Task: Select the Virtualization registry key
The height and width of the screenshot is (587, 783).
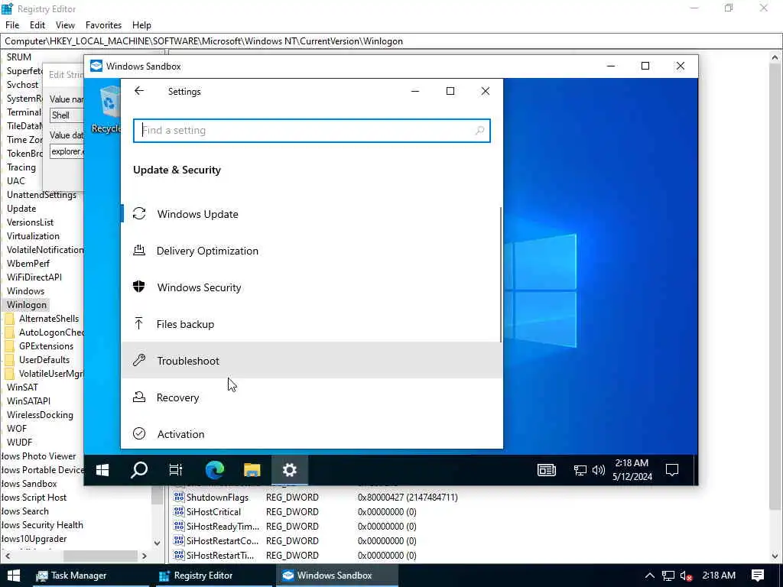Action: (x=33, y=236)
